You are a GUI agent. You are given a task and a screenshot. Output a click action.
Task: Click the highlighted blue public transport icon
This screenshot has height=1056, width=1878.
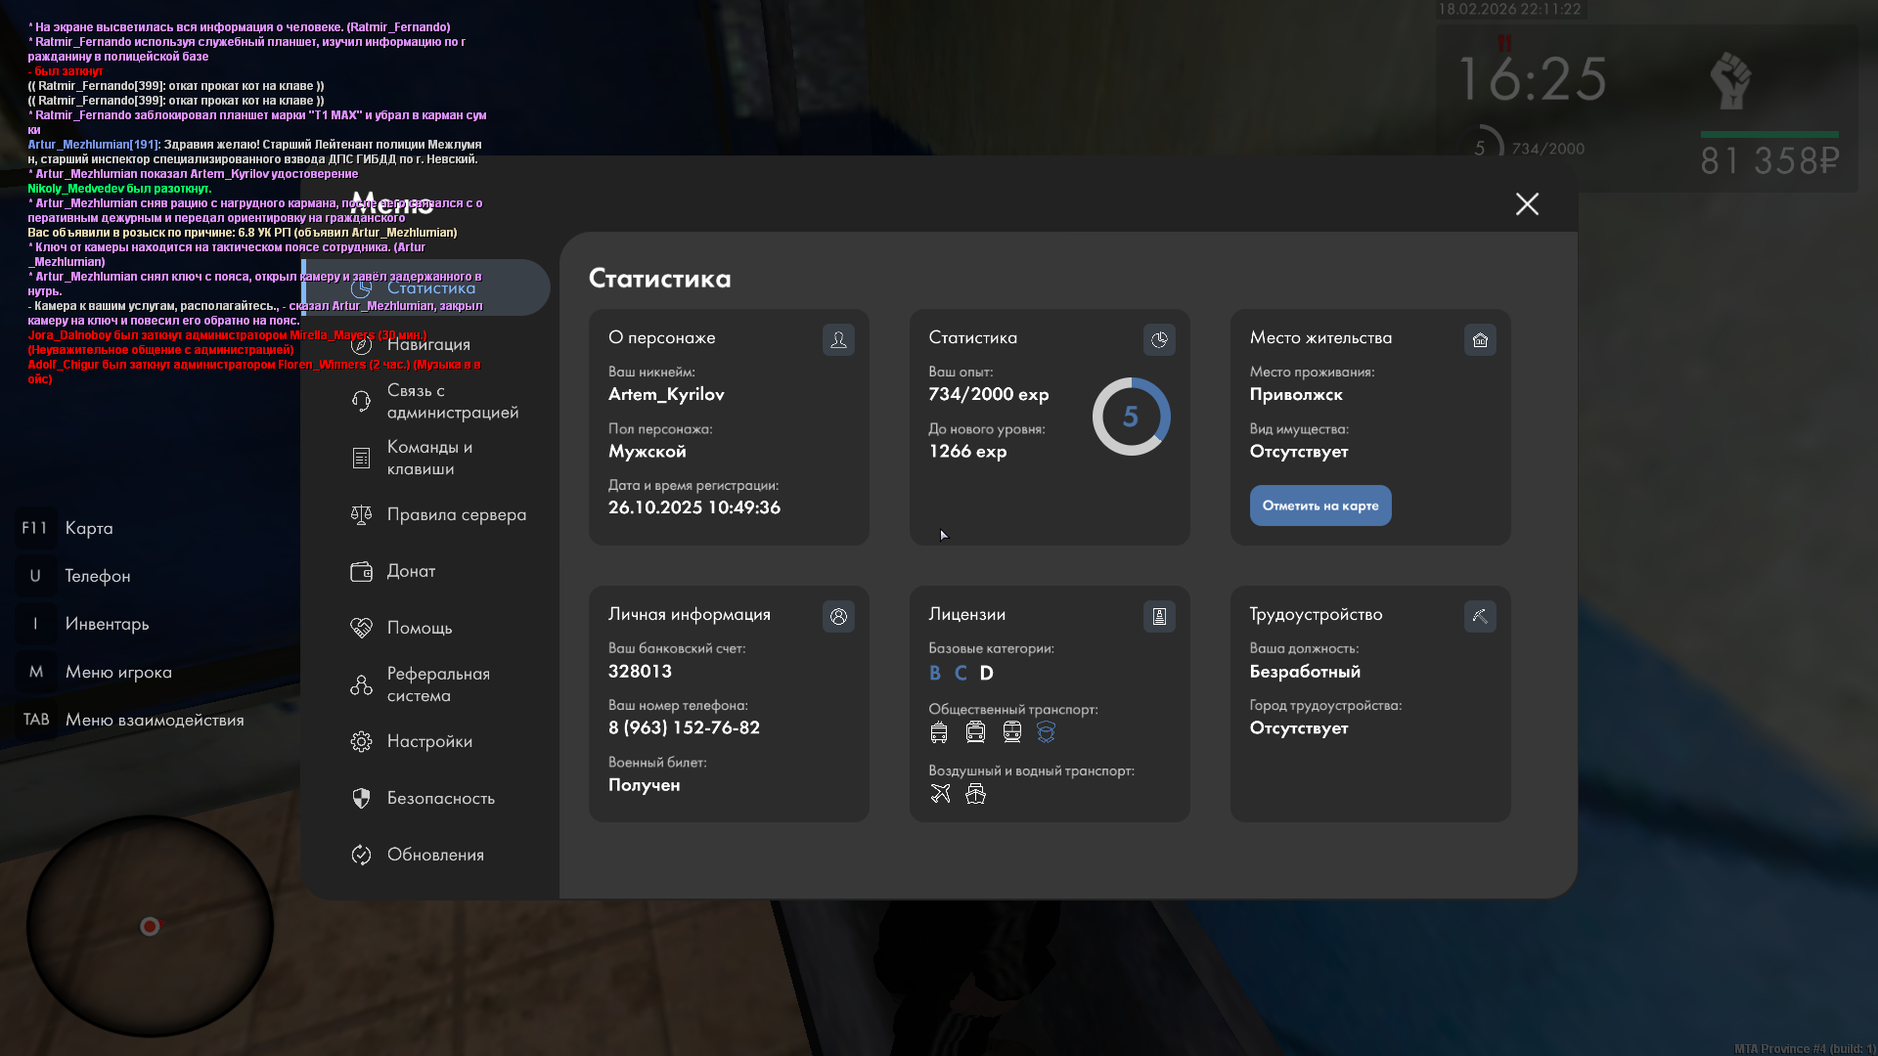[1047, 732]
